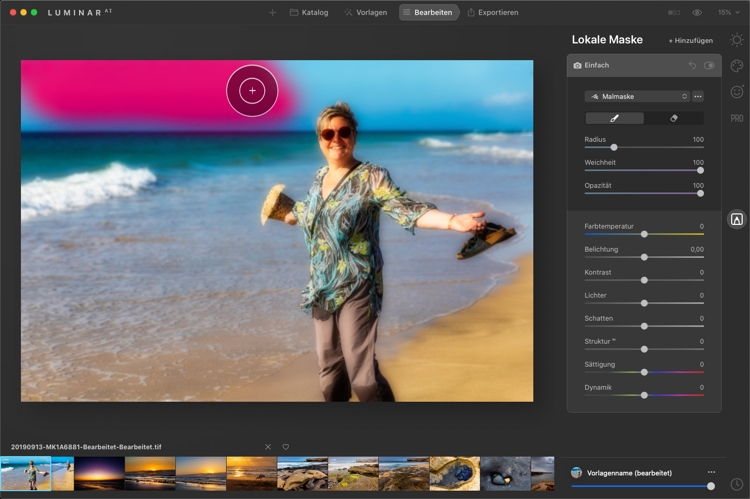750x499 pixels.
Task: Select the brush paint mode
Action: click(614, 118)
